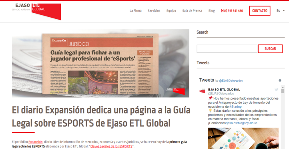Viewport: 289px width, 149px height.
Task: Open the Servicios menu
Action: 154,11
